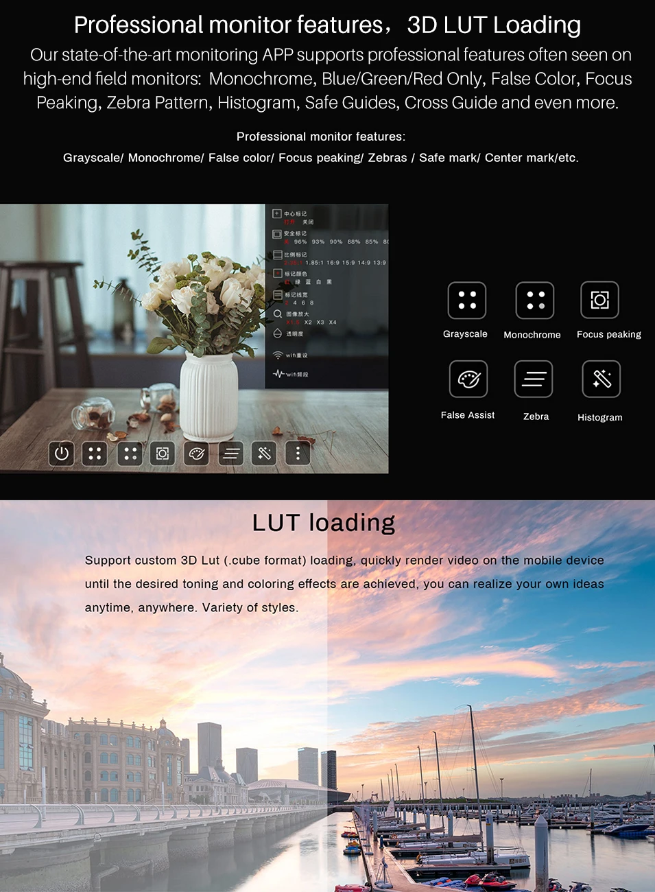This screenshot has height=892, width=655.
Task: Set image zoom to X3
Action: click(320, 322)
